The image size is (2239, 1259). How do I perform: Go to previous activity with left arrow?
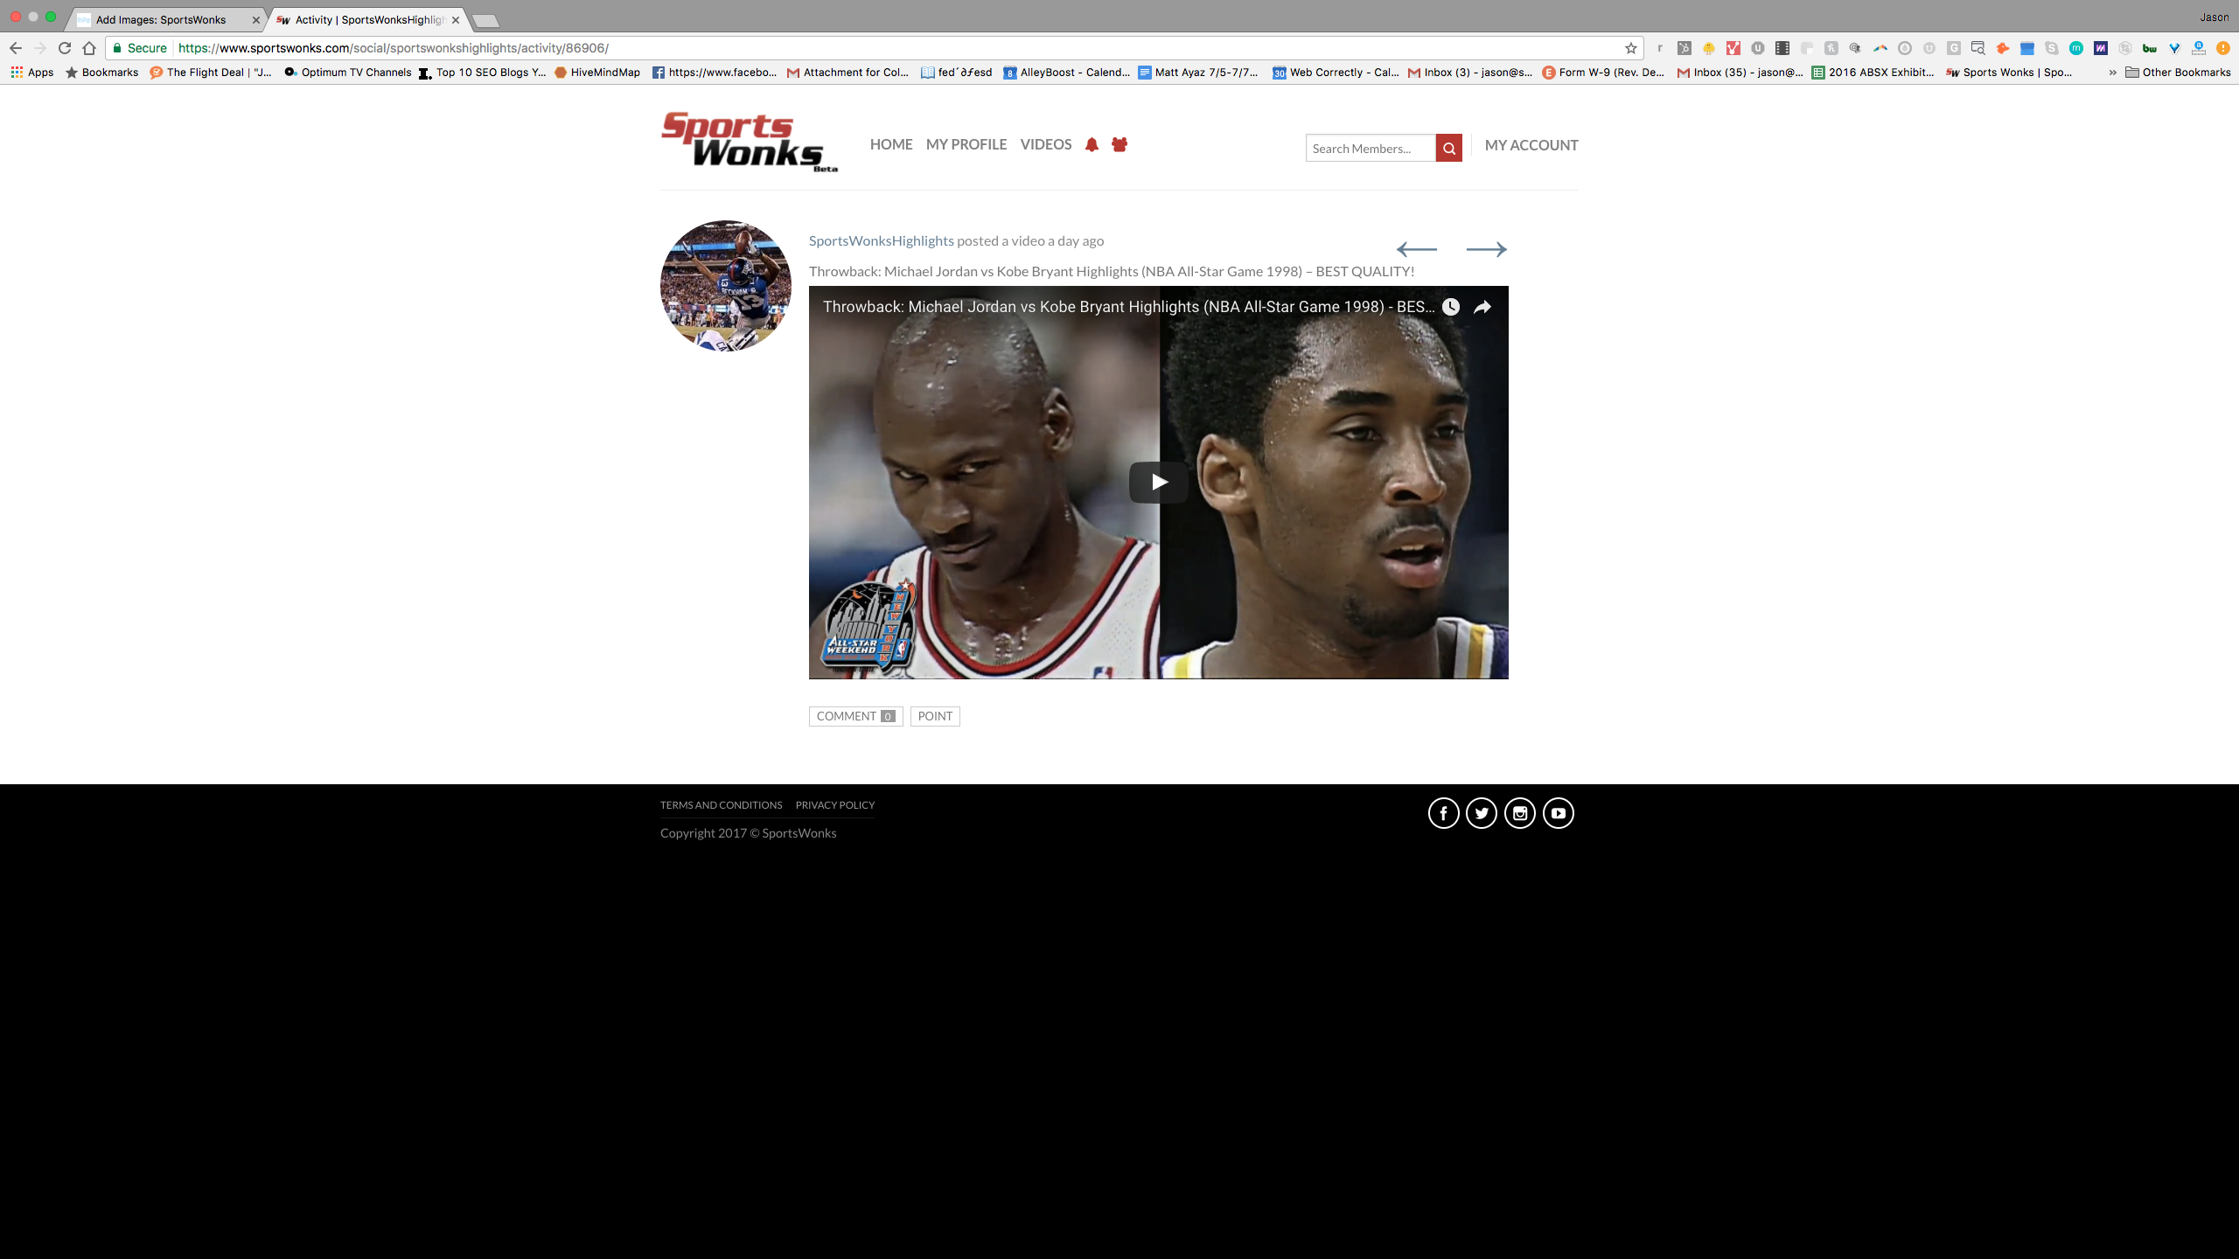click(1417, 249)
